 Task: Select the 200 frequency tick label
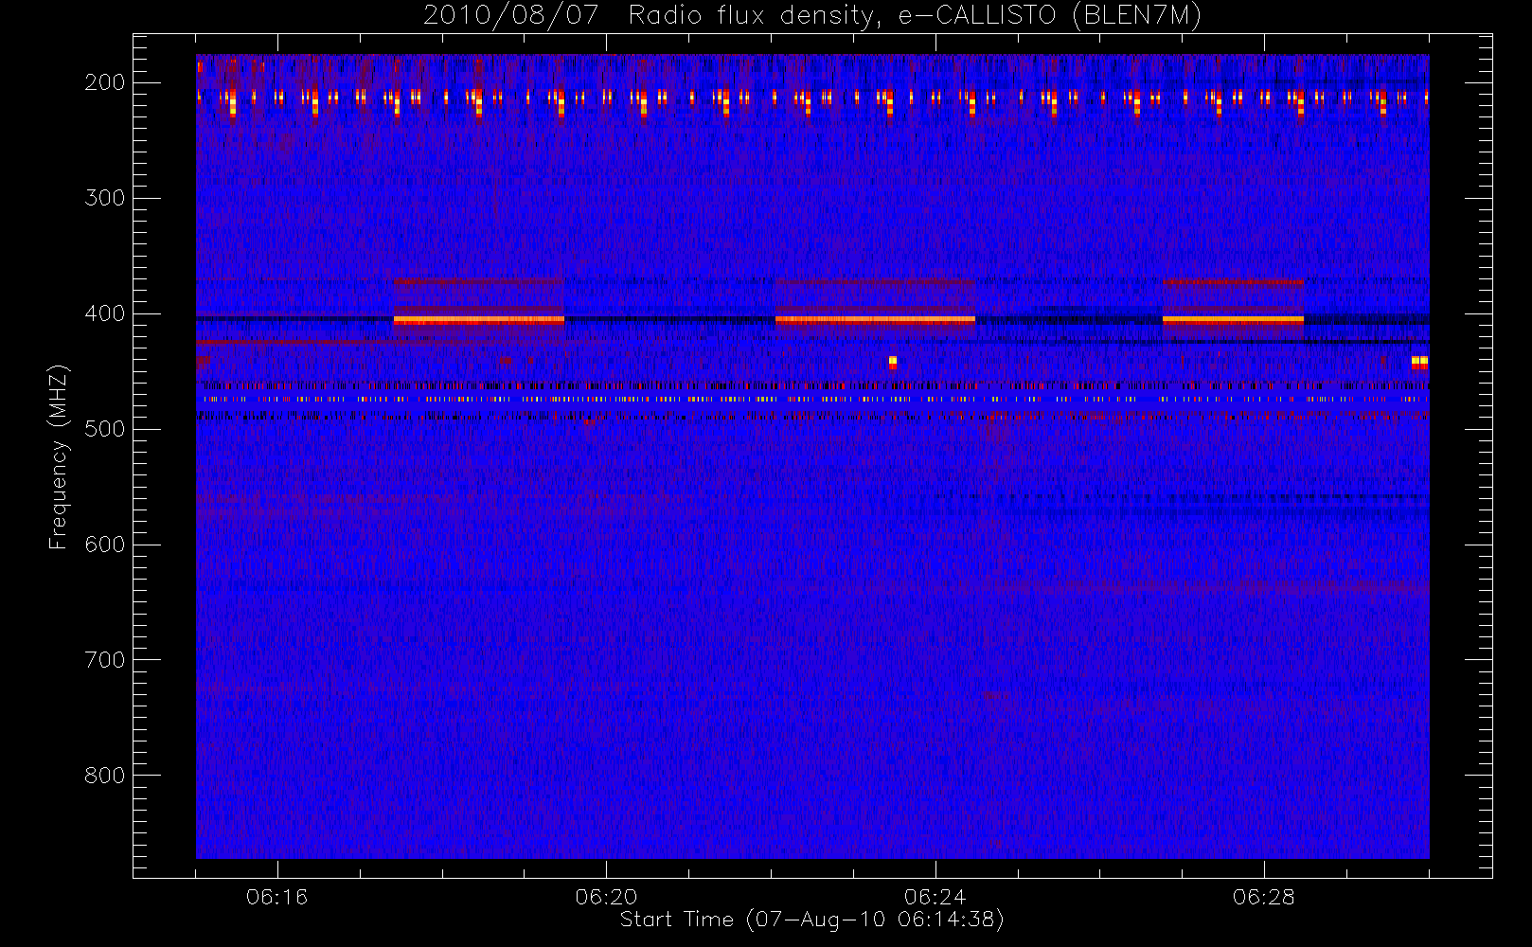click(x=105, y=82)
